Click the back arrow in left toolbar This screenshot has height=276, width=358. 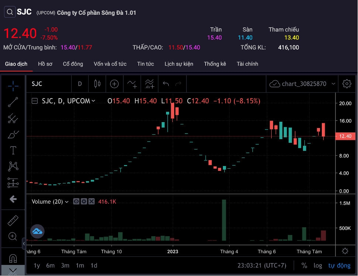13,199
